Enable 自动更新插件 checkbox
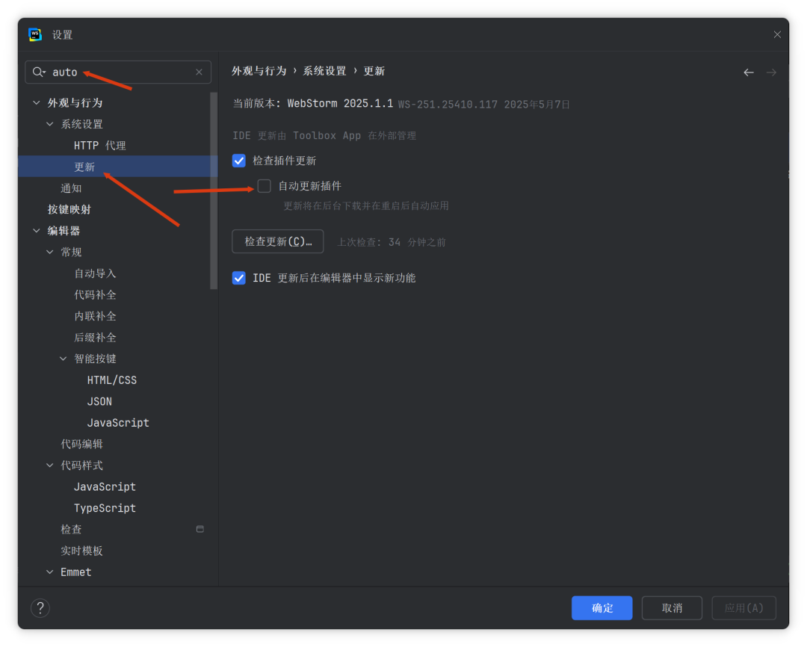 pos(264,186)
